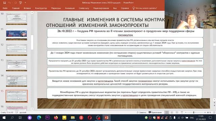
Task: Open Task View on the taskbar
Action: [20, 118]
